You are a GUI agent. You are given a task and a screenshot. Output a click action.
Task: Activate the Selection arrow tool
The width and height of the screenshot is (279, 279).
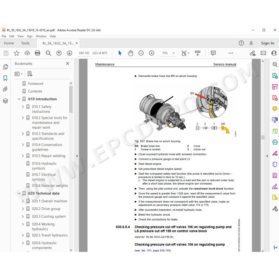[x=120, y=53]
